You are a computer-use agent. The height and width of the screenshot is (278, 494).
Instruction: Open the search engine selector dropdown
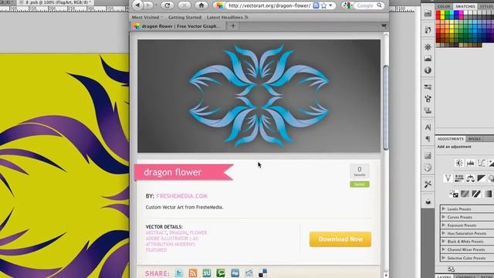347,5
